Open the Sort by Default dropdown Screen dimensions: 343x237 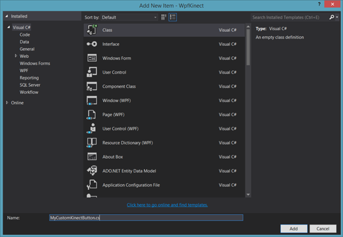click(x=129, y=18)
